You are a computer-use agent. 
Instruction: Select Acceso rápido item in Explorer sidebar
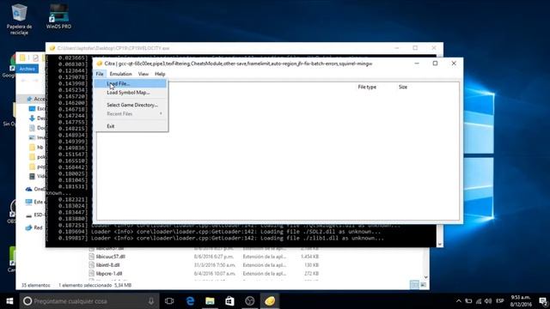[x=36, y=100]
